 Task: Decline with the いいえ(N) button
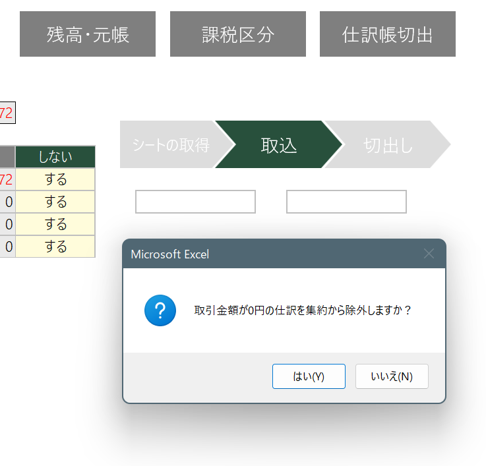[x=392, y=376]
